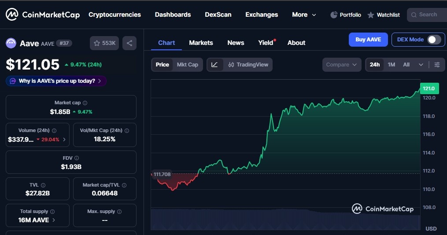Click the TVL info icon
The image size is (447, 235).
click(43, 185)
